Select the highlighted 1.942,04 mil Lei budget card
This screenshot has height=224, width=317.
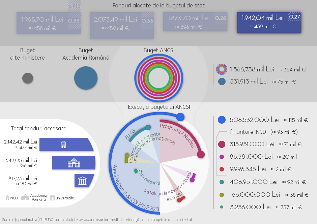(x=269, y=23)
